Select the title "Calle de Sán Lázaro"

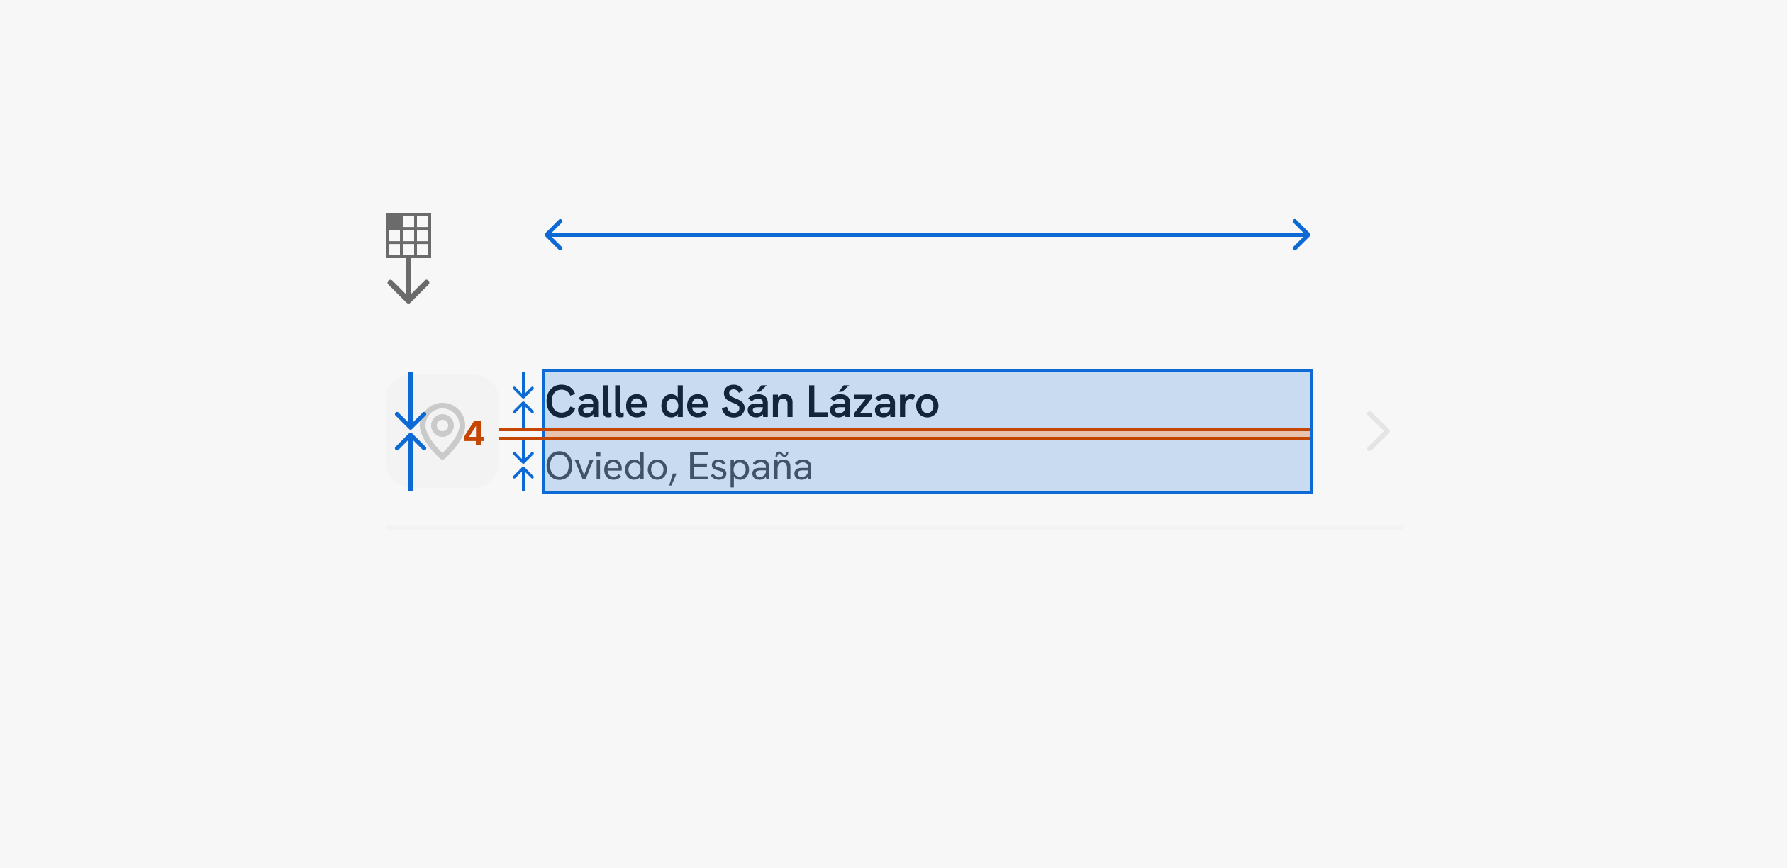pyautogui.click(x=742, y=402)
